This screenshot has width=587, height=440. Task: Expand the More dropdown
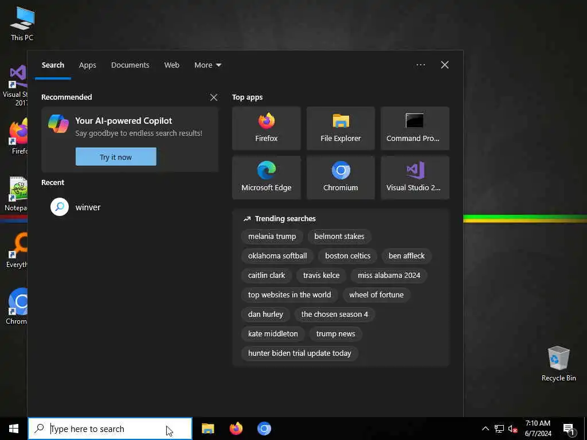pyautogui.click(x=208, y=65)
